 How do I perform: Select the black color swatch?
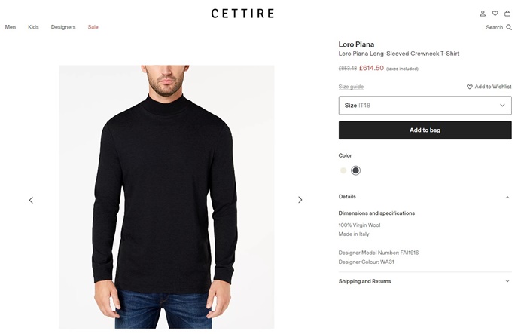point(355,170)
